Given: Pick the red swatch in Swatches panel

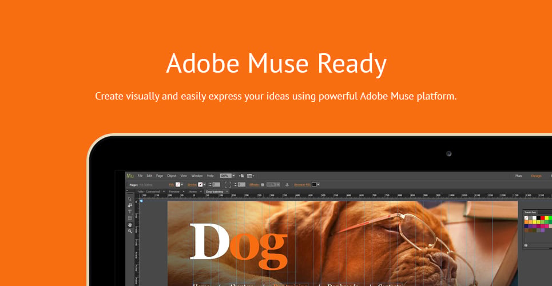Looking at the screenshot, I should (x=542, y=218).
